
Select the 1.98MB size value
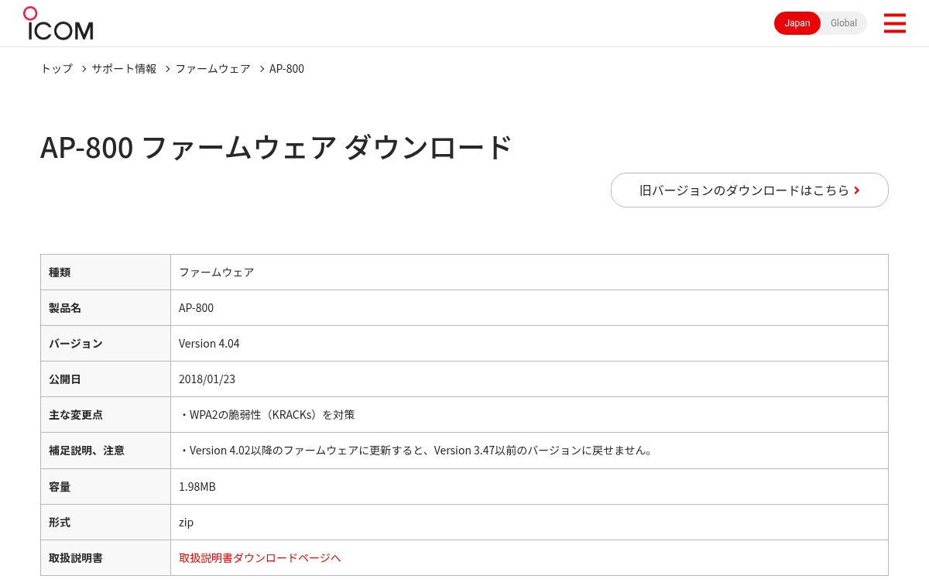197,486
